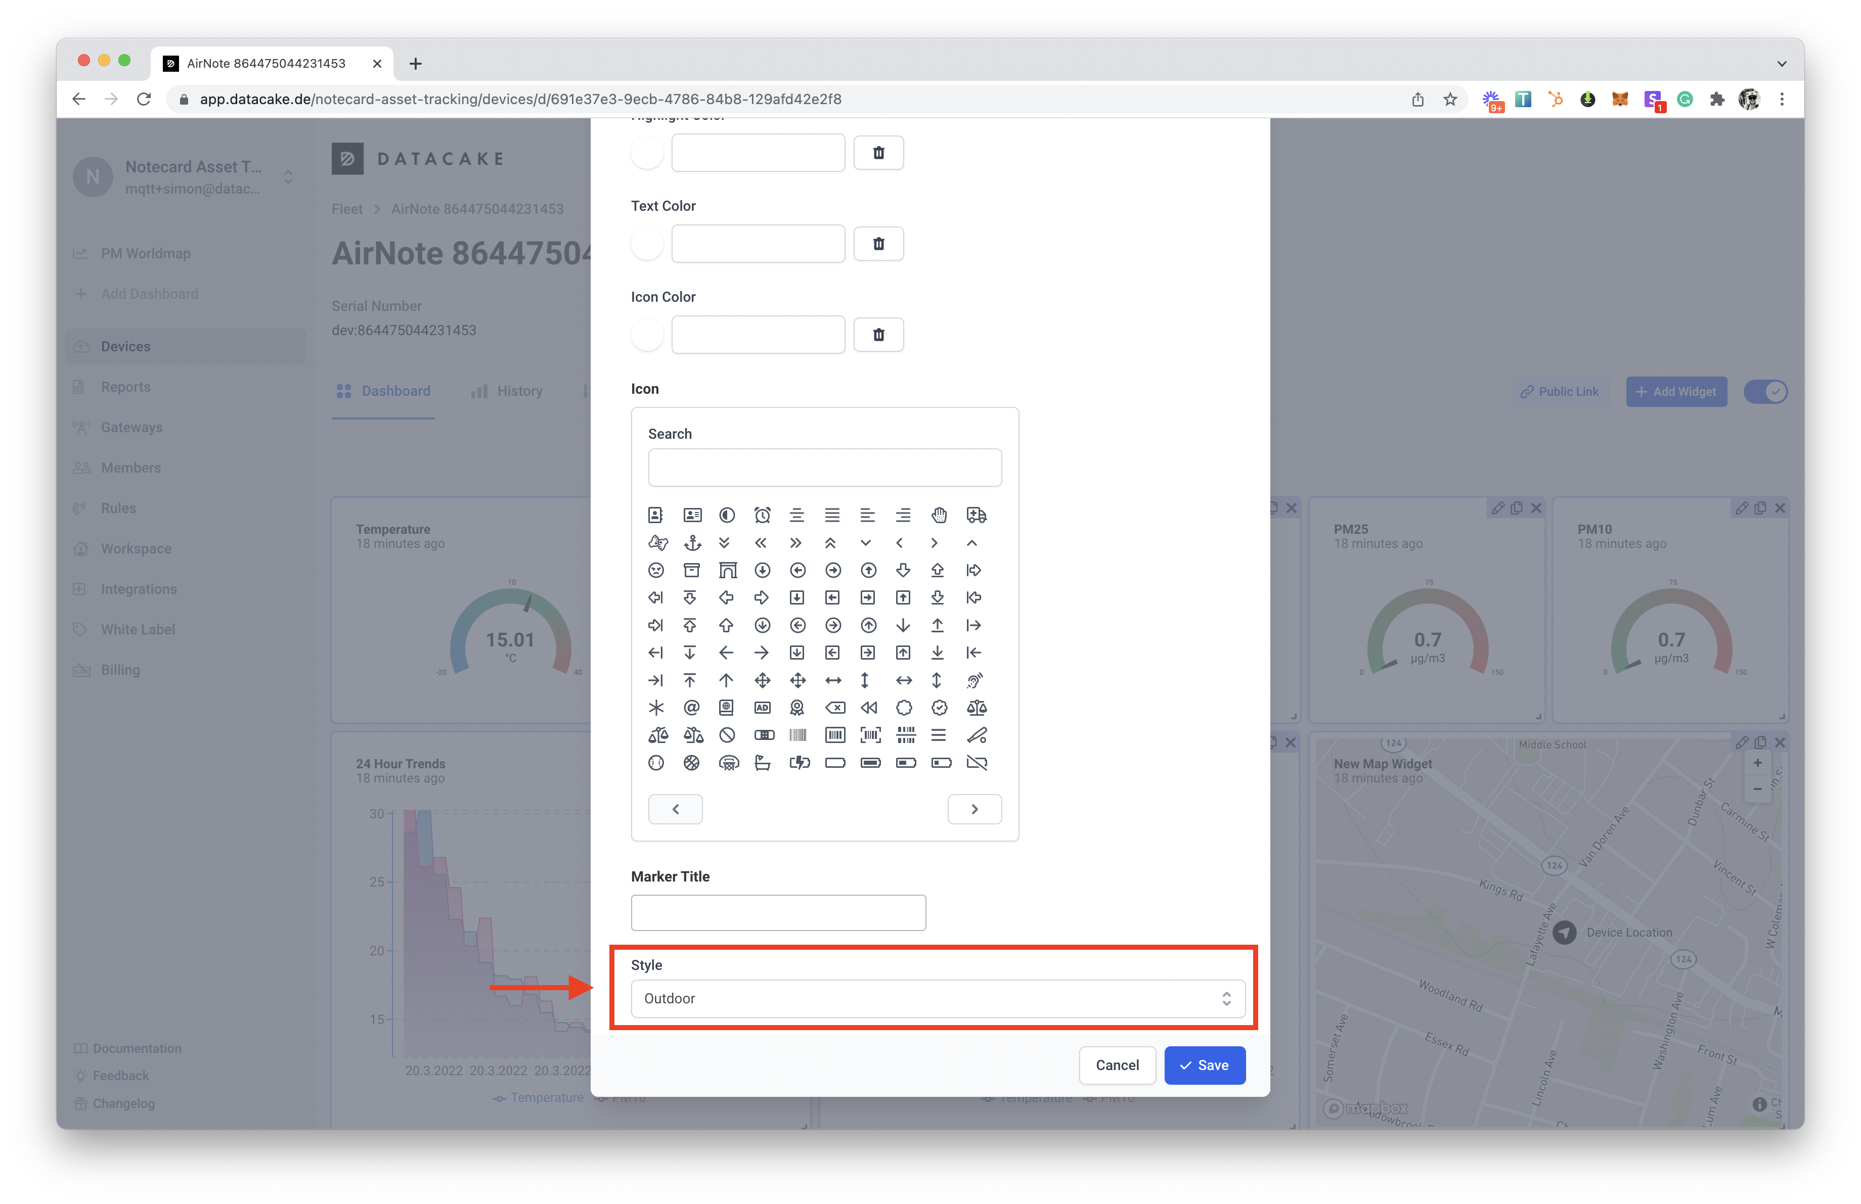Select the band-aid icon
Screen dimensions: 1861x1204
pos(764,735)
